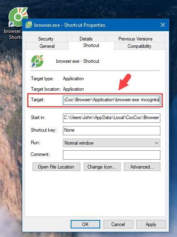The height and width of the screenshot is (237, 177).
Task: Select the Normal window combo box
Action: 112,143
